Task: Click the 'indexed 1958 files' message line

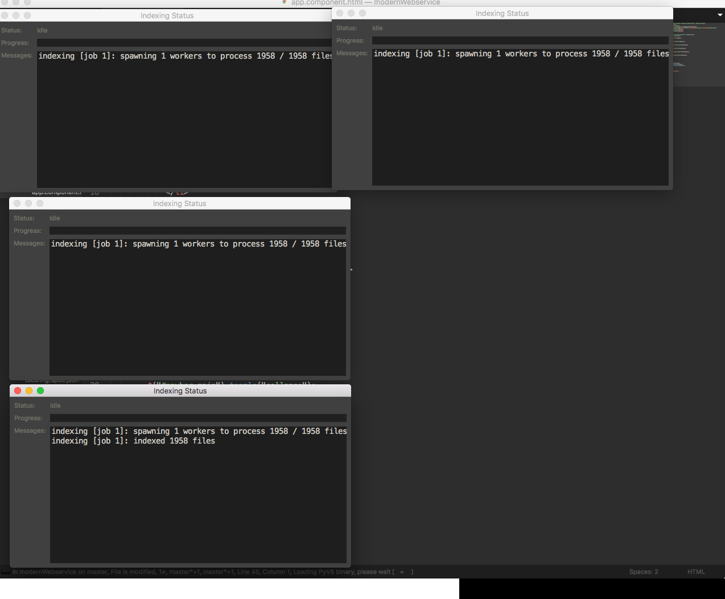Action: (x=133, y=441)
